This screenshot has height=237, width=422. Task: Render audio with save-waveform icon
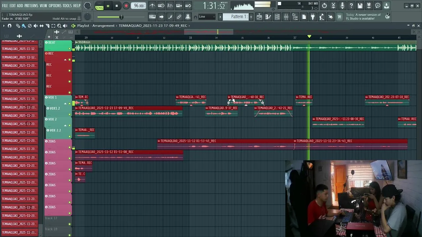point(369,6)
